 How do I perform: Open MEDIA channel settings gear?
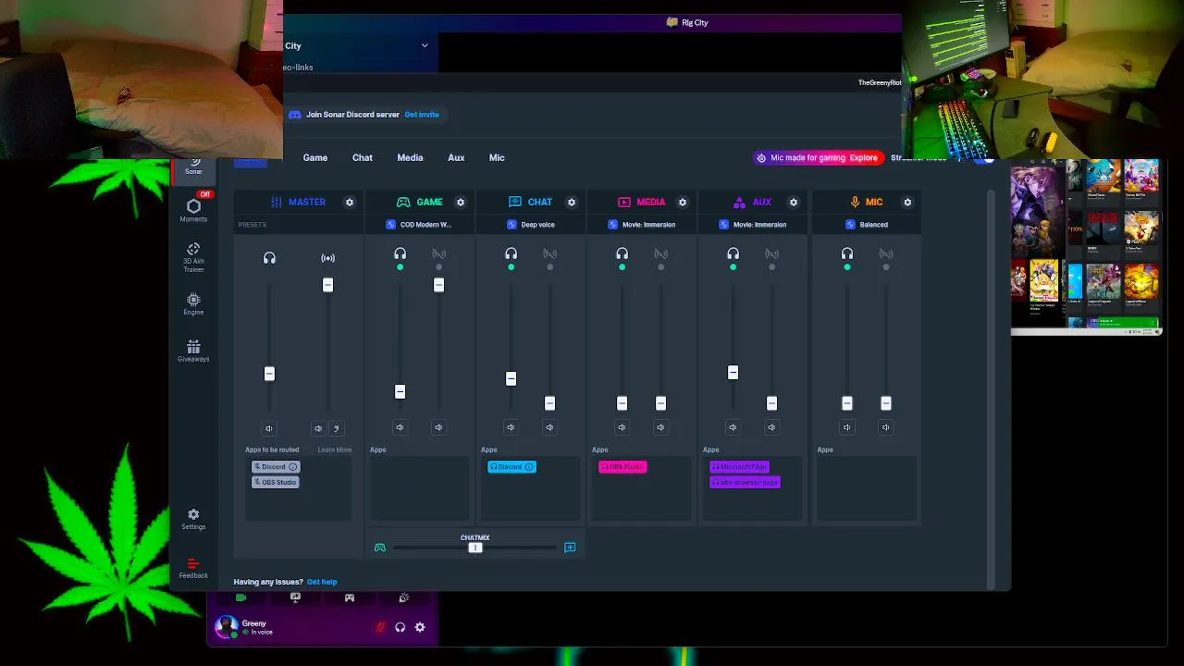683,202
